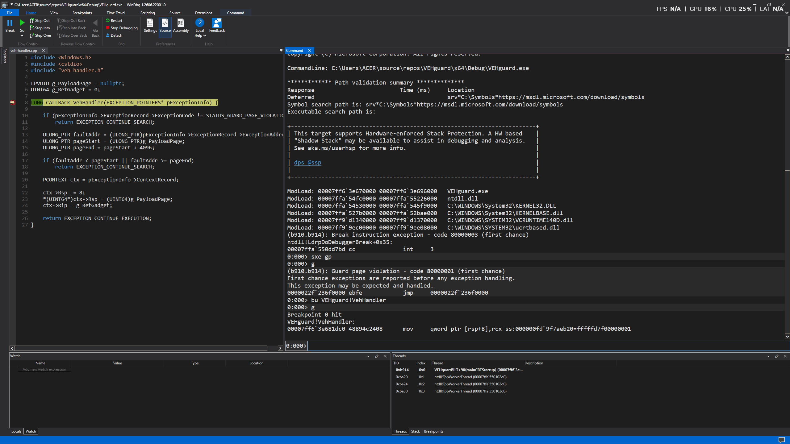Viewport: 790px width, 444px height.
Task: Open the Registers side panel
Action: (5, 56)
